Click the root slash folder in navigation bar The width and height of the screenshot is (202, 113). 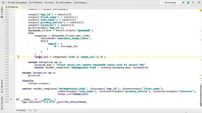4,3
